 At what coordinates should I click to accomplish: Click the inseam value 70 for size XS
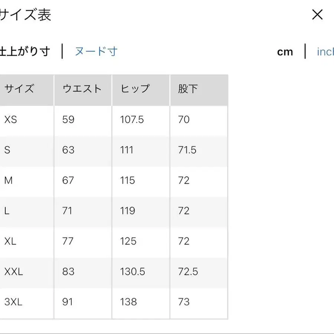183,119
